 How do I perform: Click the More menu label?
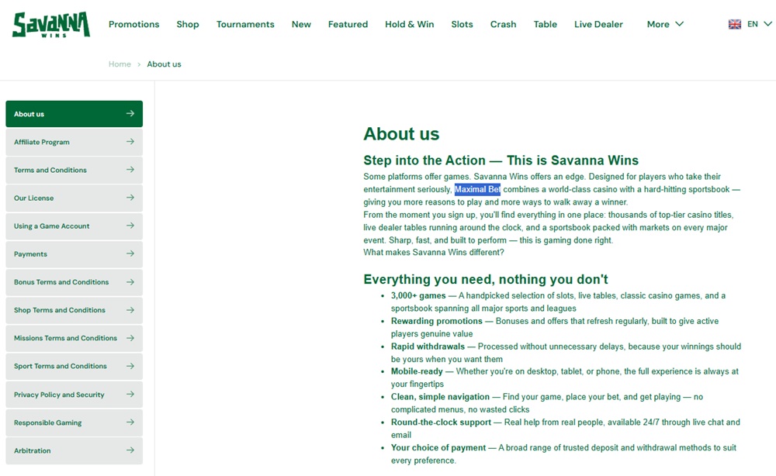click(658, 24)
